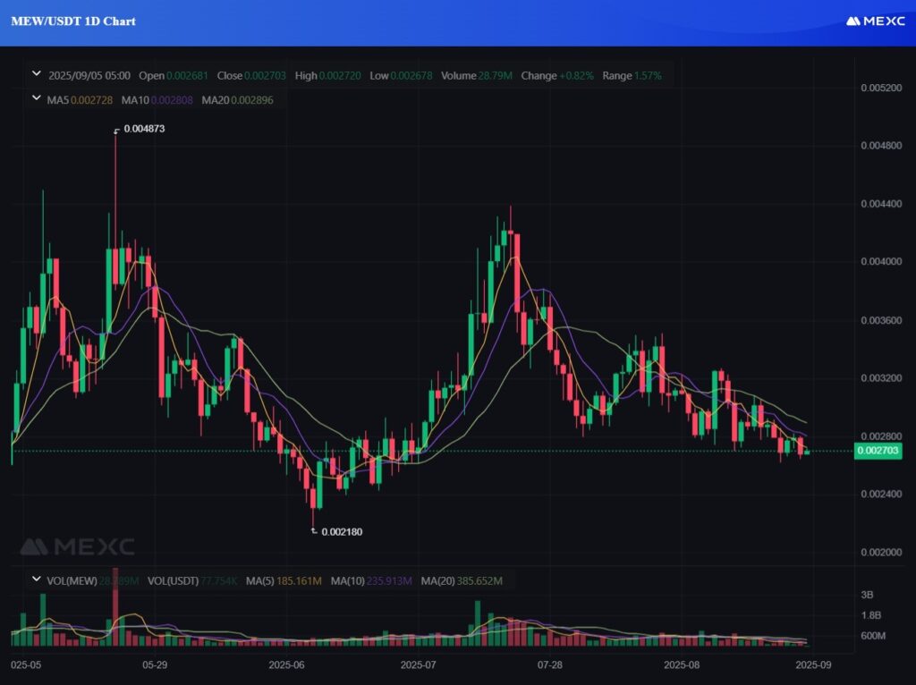916x685 pixels.
Task: Click the MA20 0.002896 label
Action: point(237,100)
